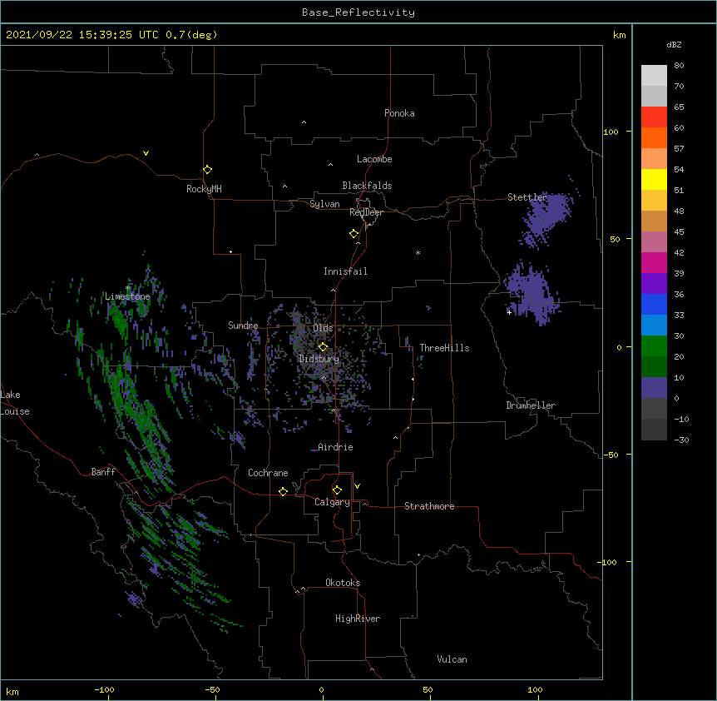This screenshot has width=717, height=701.
Task: Select the orange 57-60 dBZ legend swatch
Action: point(654,138)
